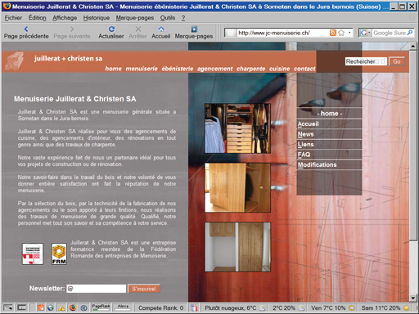
Task: Open the wardrobe with clothes thumbnail
Action: point(237,128)
